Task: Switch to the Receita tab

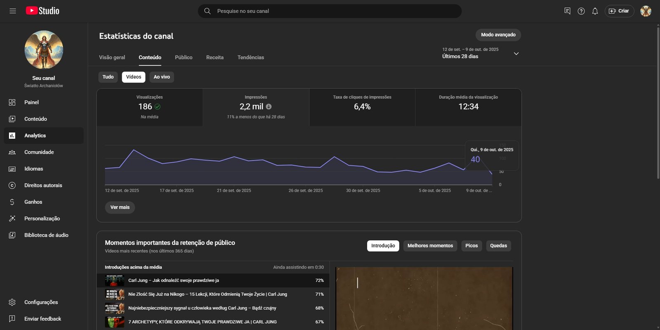Action: click(x=215, y=57)
